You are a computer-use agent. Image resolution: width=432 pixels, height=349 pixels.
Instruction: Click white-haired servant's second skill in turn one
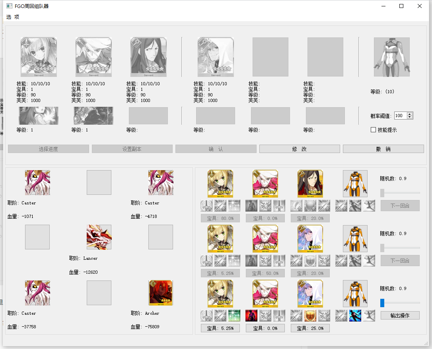tap(265, 206)
